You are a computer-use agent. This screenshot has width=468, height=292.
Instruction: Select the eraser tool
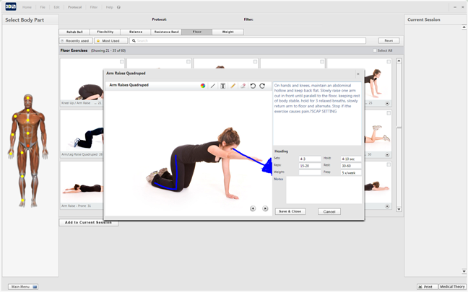[x=243, y=86]
